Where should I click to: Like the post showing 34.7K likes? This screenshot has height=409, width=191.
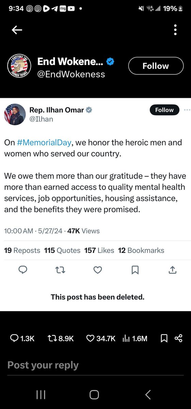coord(90,338)
